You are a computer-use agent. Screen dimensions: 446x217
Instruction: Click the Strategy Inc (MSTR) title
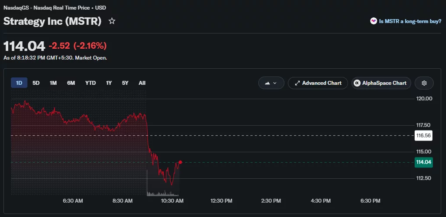(52, 21)
